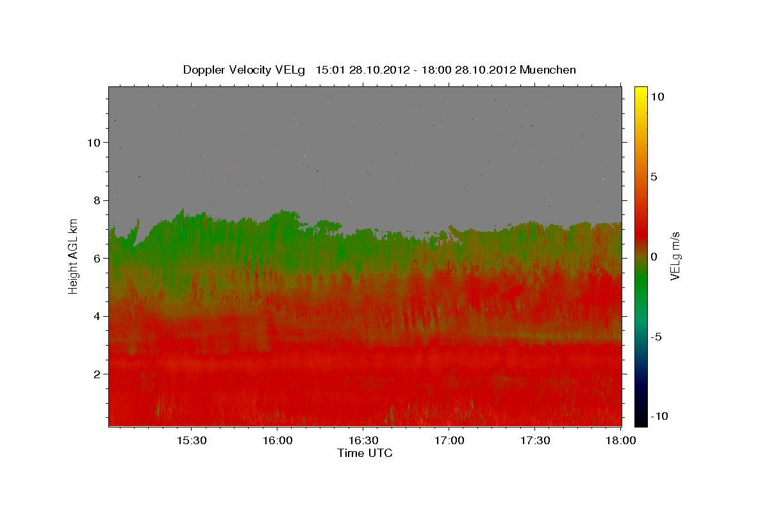This screenshot has width=769, height=512.
Task: Click the colorbar value -5 label
Action: click(656, 337)
